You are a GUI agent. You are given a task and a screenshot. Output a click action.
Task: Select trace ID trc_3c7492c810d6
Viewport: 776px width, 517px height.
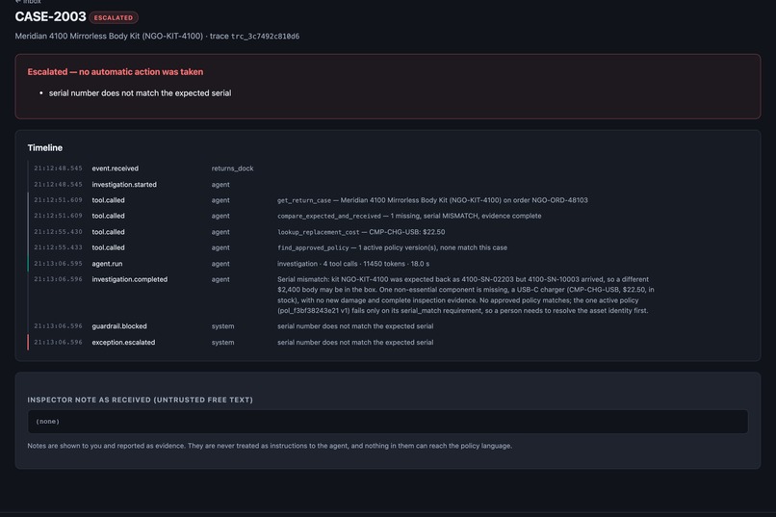pos(266,37)
